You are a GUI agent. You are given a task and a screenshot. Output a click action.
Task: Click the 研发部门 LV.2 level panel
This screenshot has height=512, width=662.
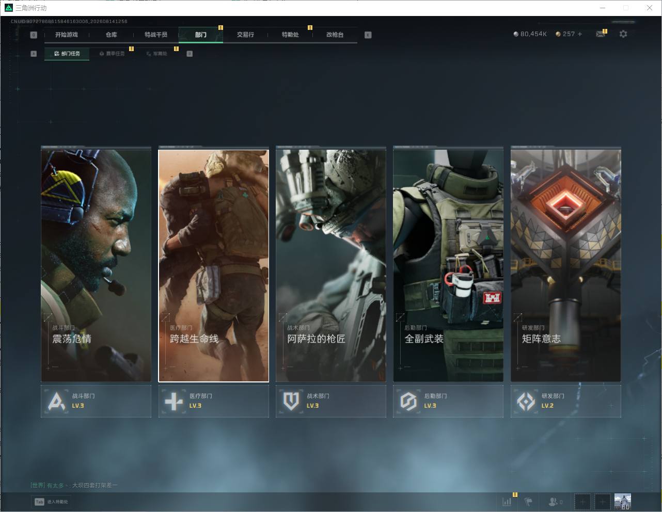pyautogui.click(x=566, y=401)
